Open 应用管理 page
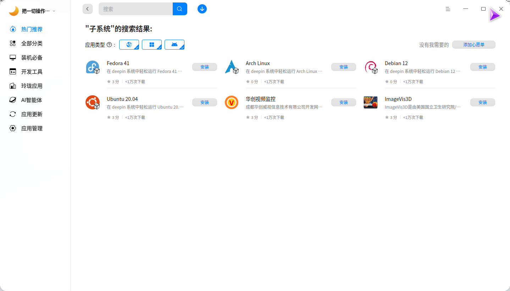This screenshot has height=291, width=510. (32, 128)
